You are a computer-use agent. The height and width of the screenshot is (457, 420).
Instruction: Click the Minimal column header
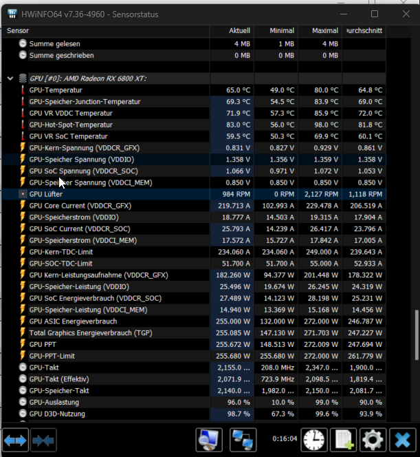(x=276, y=30)
